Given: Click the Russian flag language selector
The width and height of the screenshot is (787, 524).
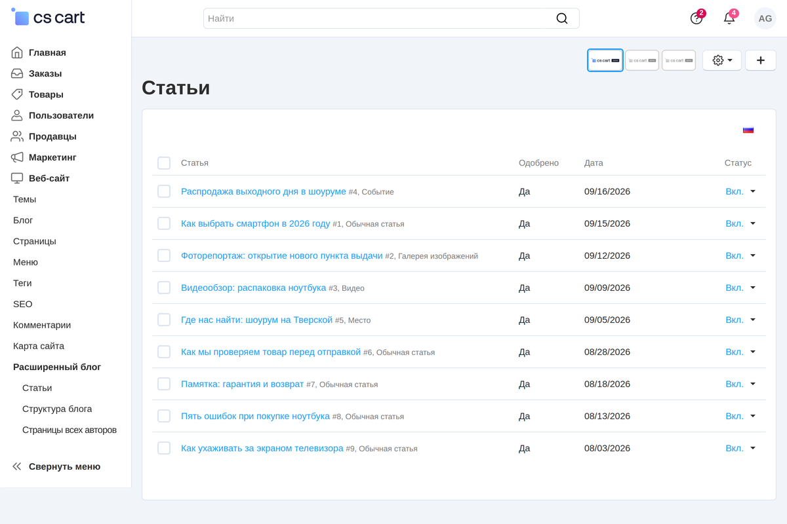Looking at the screenshot, I should tap(748, 130).
